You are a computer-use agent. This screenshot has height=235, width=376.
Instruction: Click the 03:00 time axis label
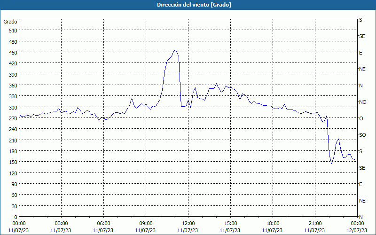61,224
